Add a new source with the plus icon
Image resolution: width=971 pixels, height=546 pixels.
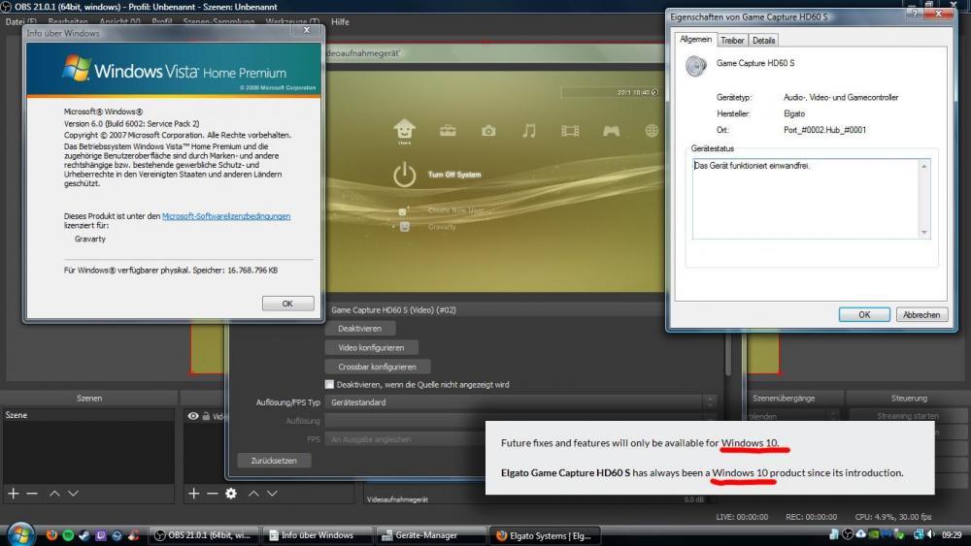(194, 494)
